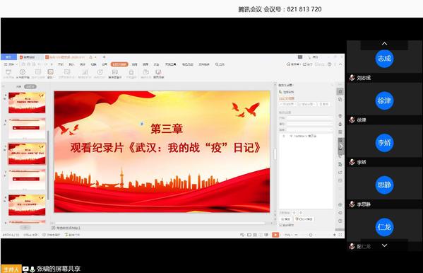Start rehearse timings clock icon
The width and height of the screenshot is (423, 273).
[x=100, y=72]
